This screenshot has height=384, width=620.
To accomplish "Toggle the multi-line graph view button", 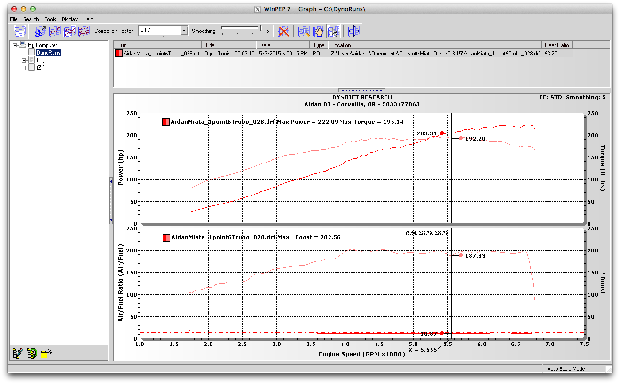I will coord(84,31).
